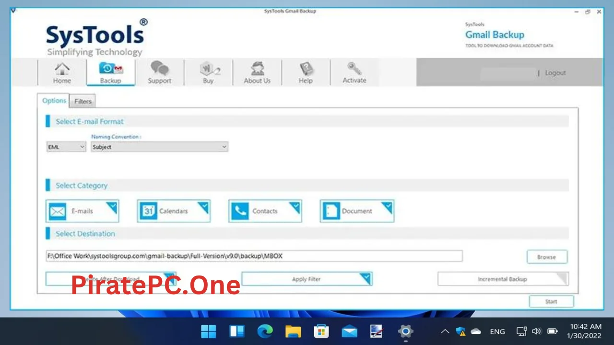Screen dimensions: 614x345
Task: Click the destination path field
Action: point(254,256)
